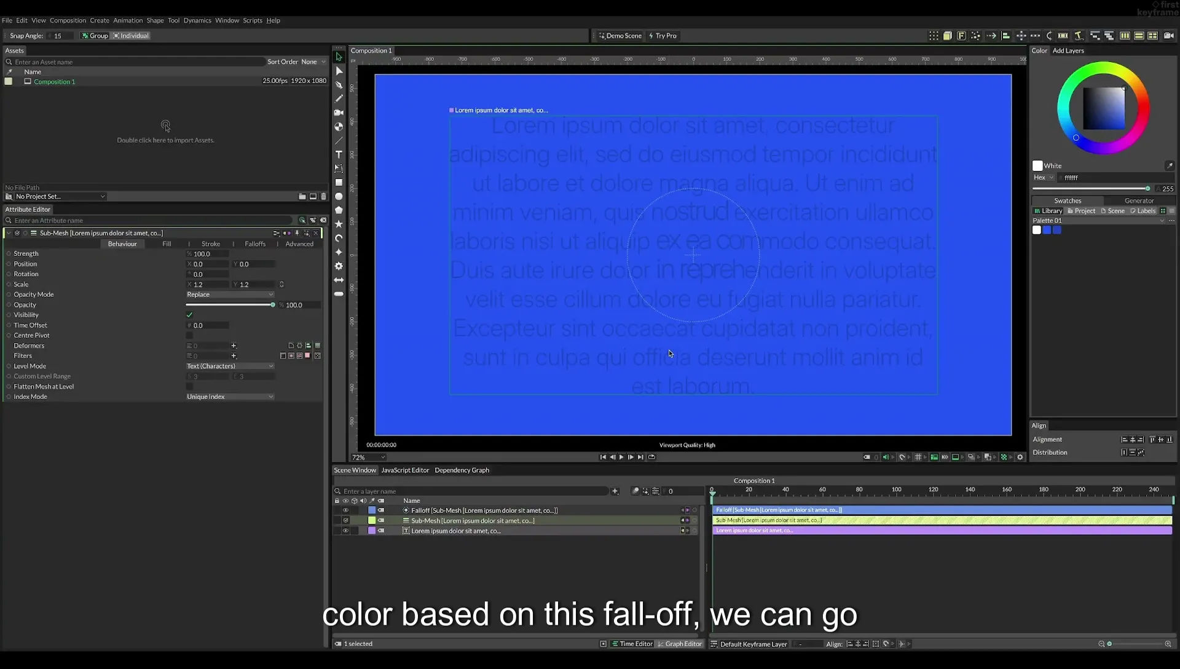Switch to the Falloffs tab

pyautogui.click(x=255, y=244)
